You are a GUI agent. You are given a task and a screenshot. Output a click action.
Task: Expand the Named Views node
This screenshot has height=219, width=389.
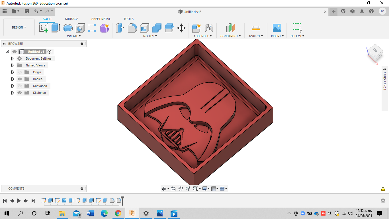13,65
